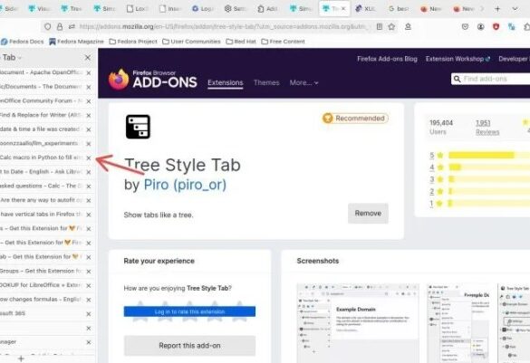Click the Recommended badge

click(x=355, y=119)
